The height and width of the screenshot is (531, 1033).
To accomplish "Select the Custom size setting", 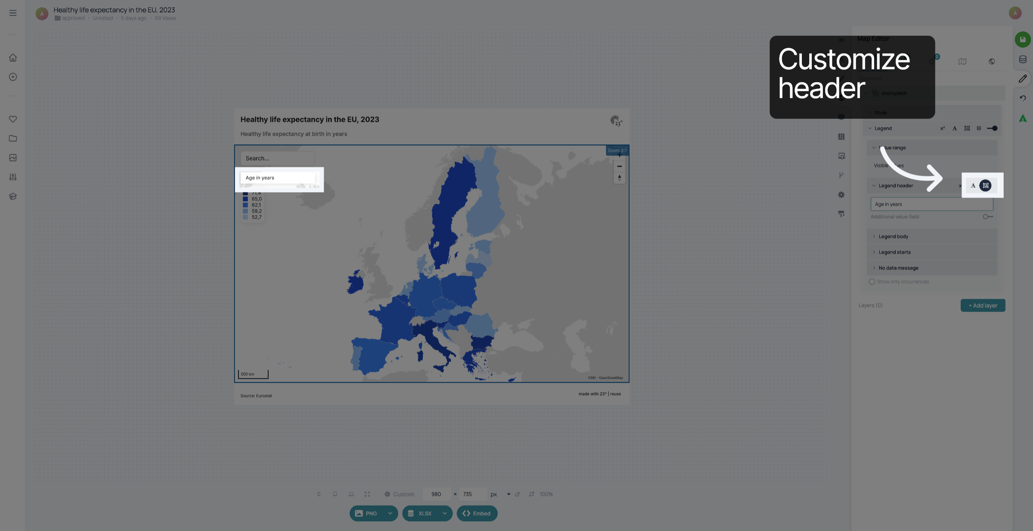I will 399,494.
